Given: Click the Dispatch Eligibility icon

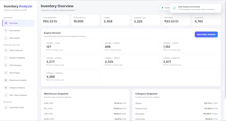Looking at the screenshot, I should (x=6, y=58).
